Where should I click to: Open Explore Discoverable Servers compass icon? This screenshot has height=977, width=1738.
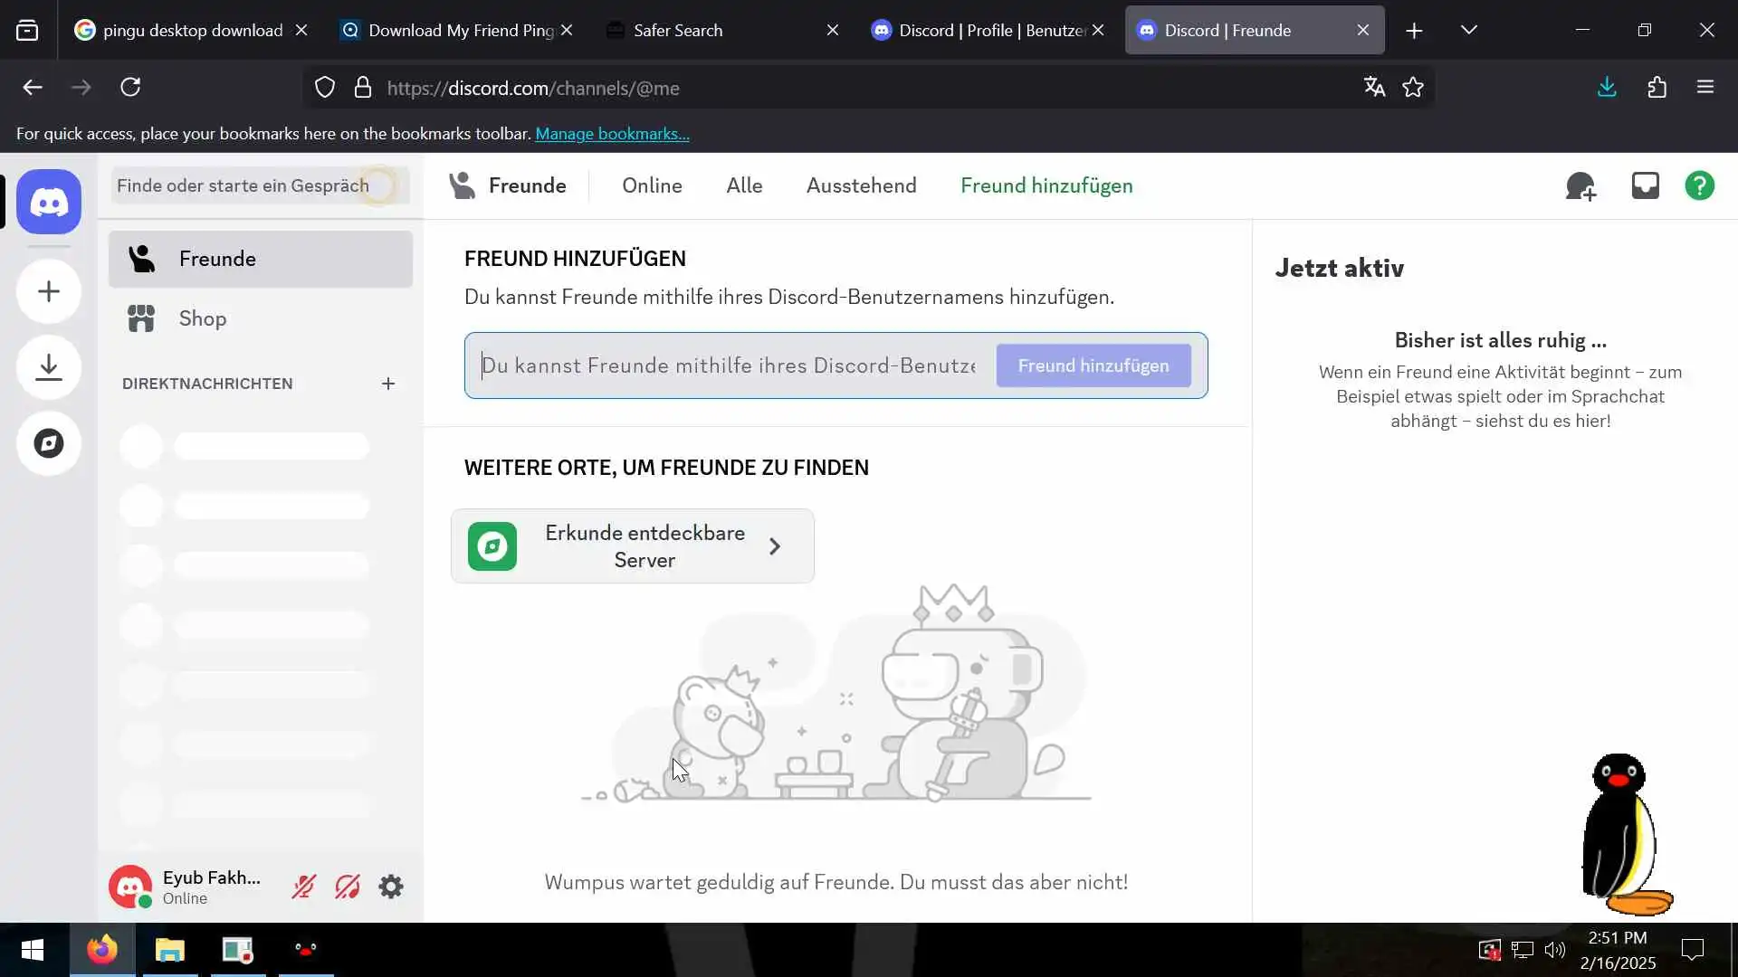coord(49,443)
